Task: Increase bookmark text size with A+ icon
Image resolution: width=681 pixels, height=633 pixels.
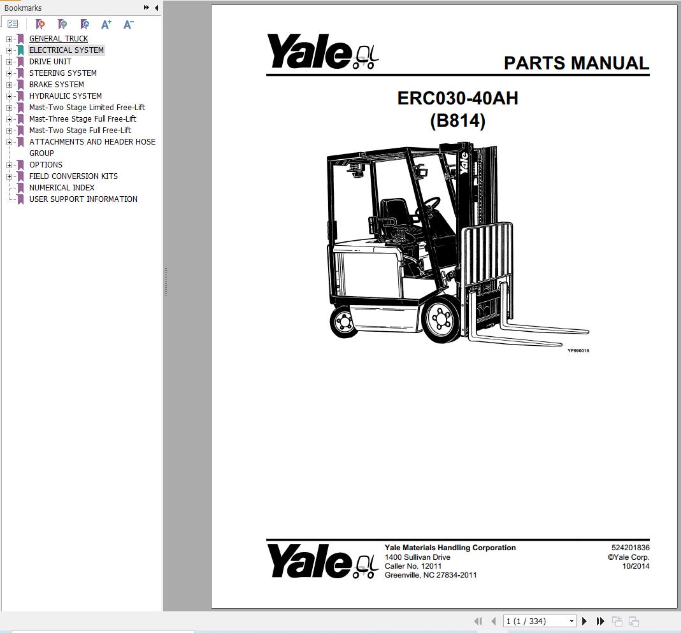Action: tap(106, 24)
